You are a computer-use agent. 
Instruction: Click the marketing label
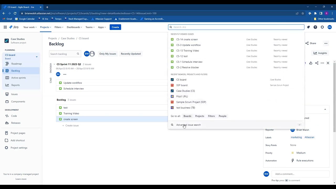(296, 137)
